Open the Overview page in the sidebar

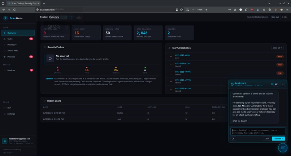[x=18, y=33]
